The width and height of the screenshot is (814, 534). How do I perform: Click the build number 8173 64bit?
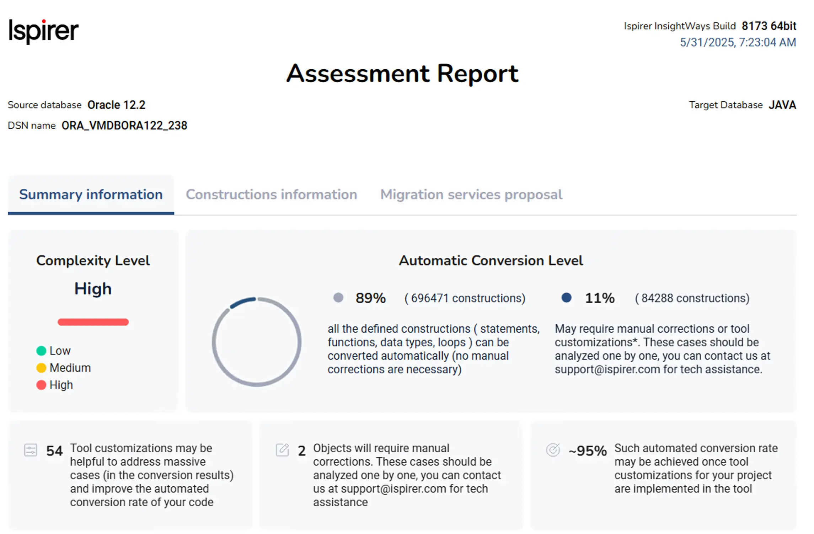tap(769, 26)
